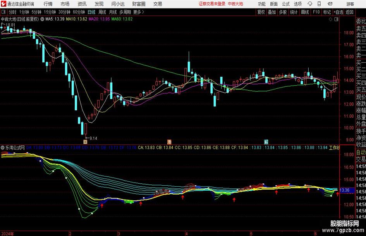
Task: Switch to 30分钟 period tab
Action: (x=64, y=12)
